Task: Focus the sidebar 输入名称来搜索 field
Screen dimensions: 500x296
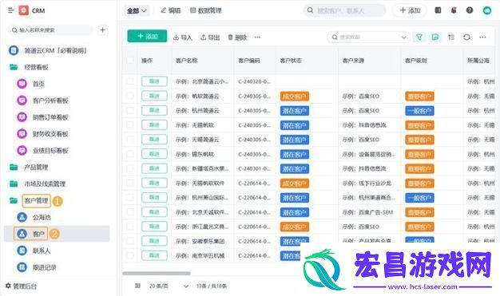Action: click(x=50, y=30)
